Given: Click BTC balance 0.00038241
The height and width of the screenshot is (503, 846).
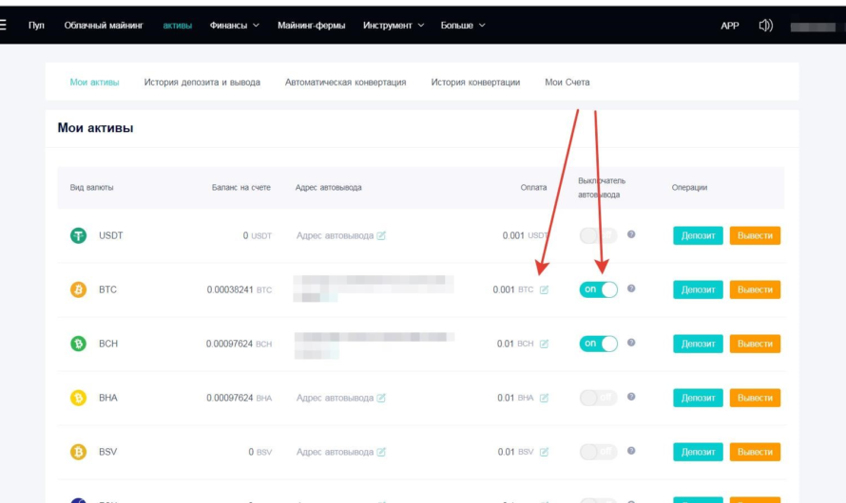Looking at the screenshot, I should click(x=230, y=289).
